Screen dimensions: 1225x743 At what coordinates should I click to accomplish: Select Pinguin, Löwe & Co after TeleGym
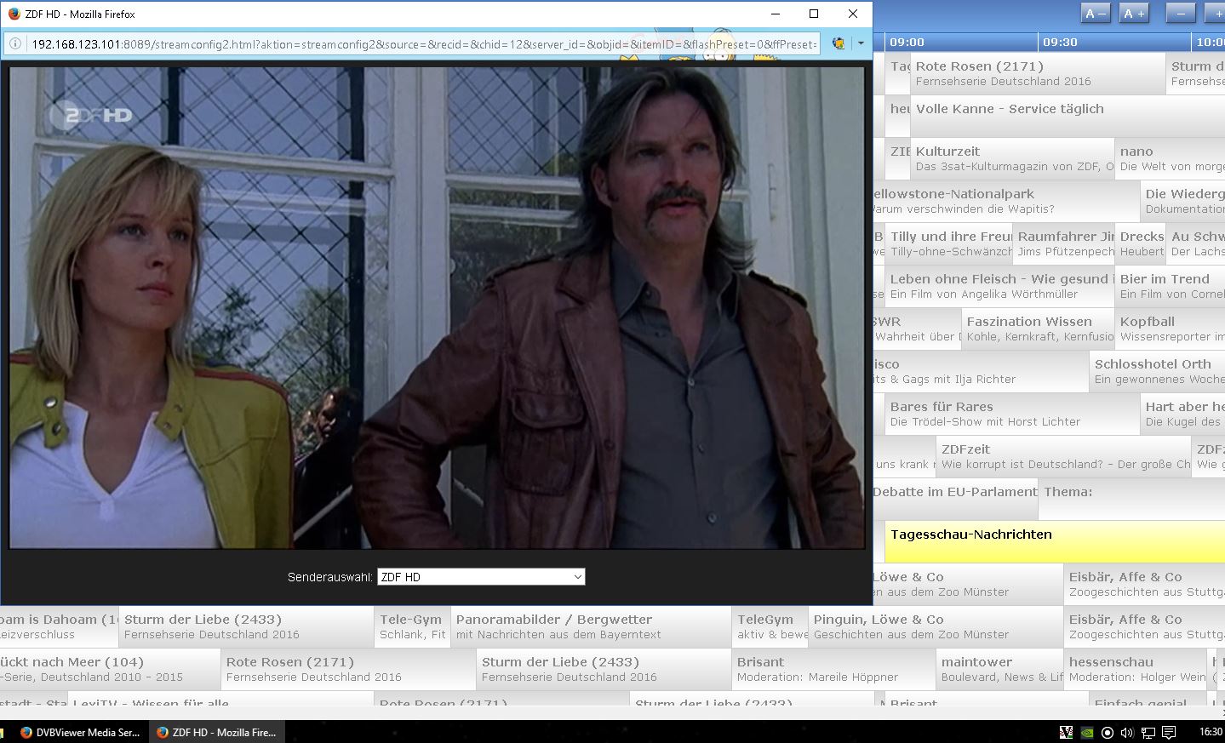pyautogui.click(x=936, y=626)
